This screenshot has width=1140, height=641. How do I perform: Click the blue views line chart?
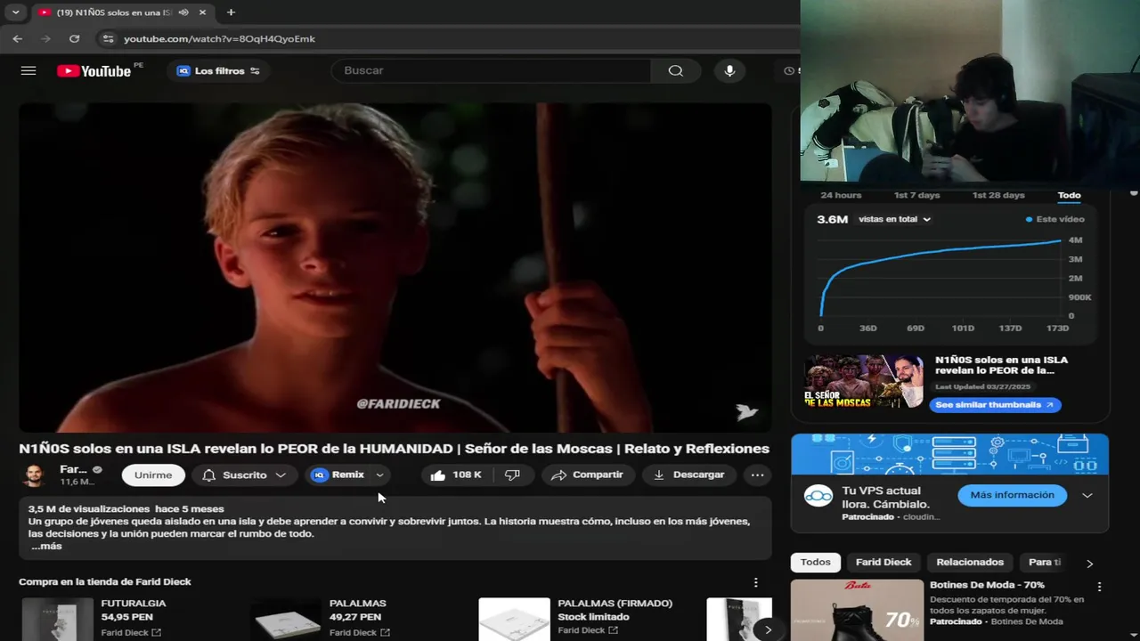coord(940,276)
